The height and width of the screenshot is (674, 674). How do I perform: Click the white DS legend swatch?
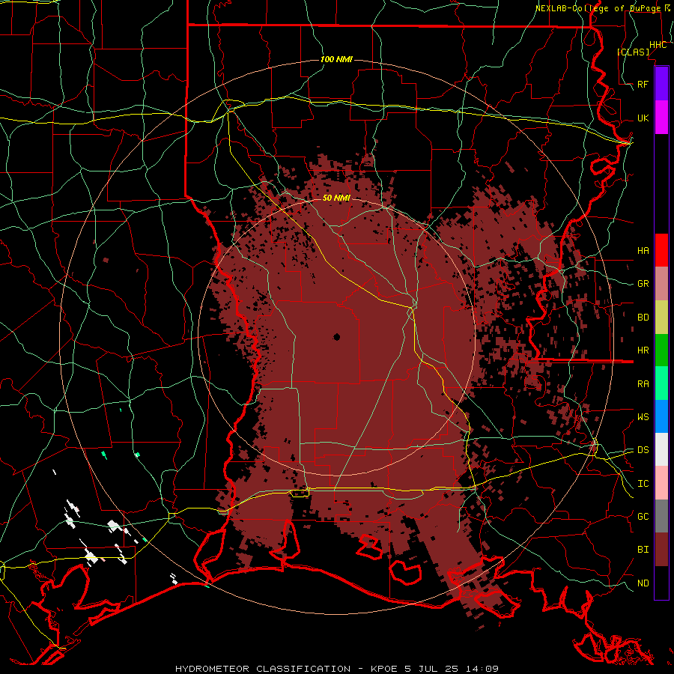[x=661, y=449]
